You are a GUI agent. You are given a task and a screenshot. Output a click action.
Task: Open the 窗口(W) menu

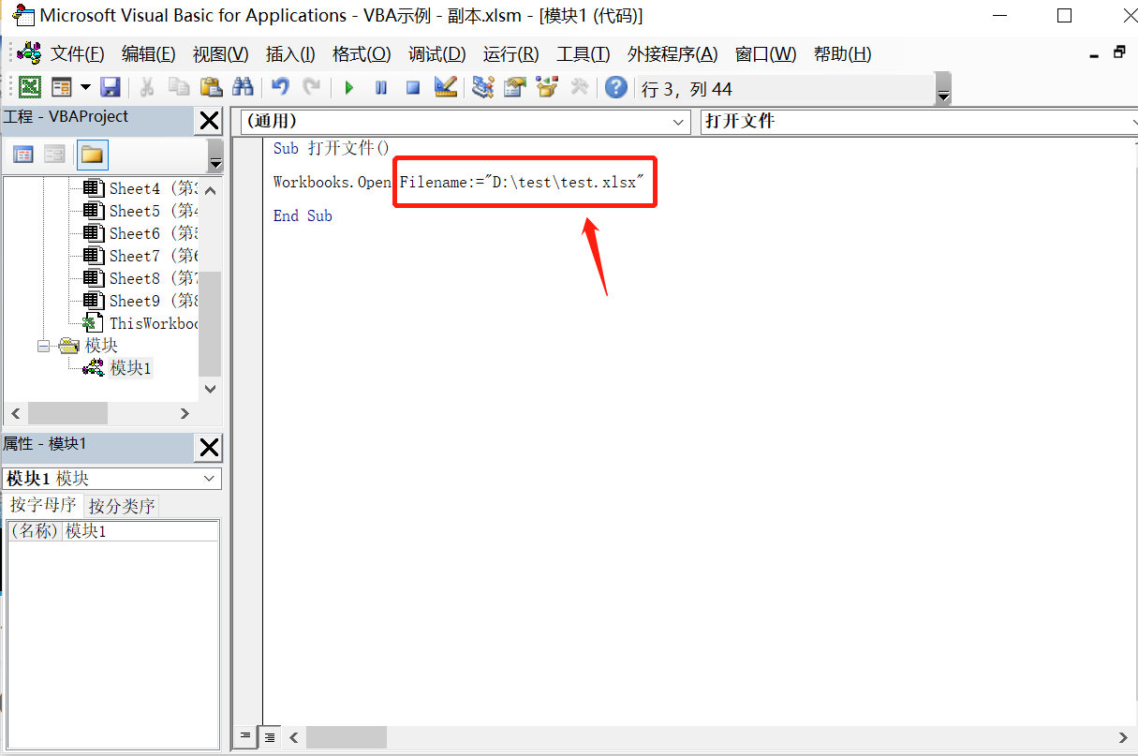[x=765, y=54]
